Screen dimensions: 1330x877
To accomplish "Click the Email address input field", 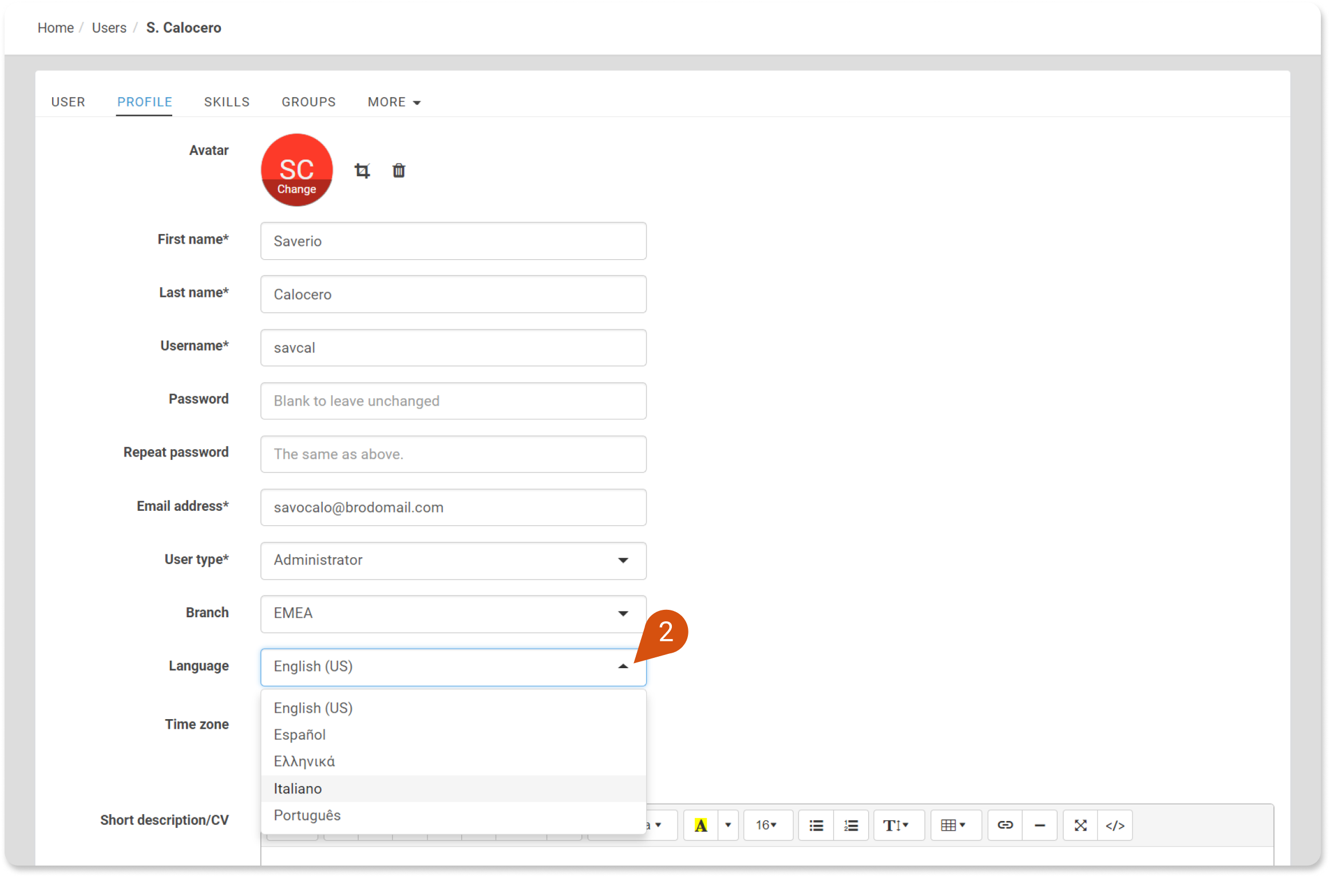I will click(453, 507).
